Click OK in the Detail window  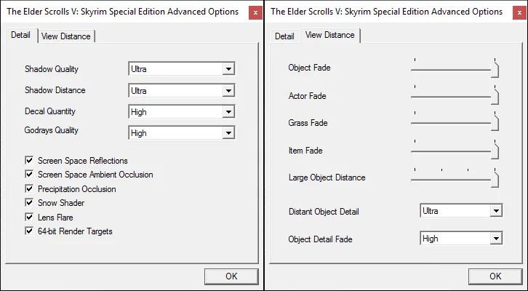[231, 276]
